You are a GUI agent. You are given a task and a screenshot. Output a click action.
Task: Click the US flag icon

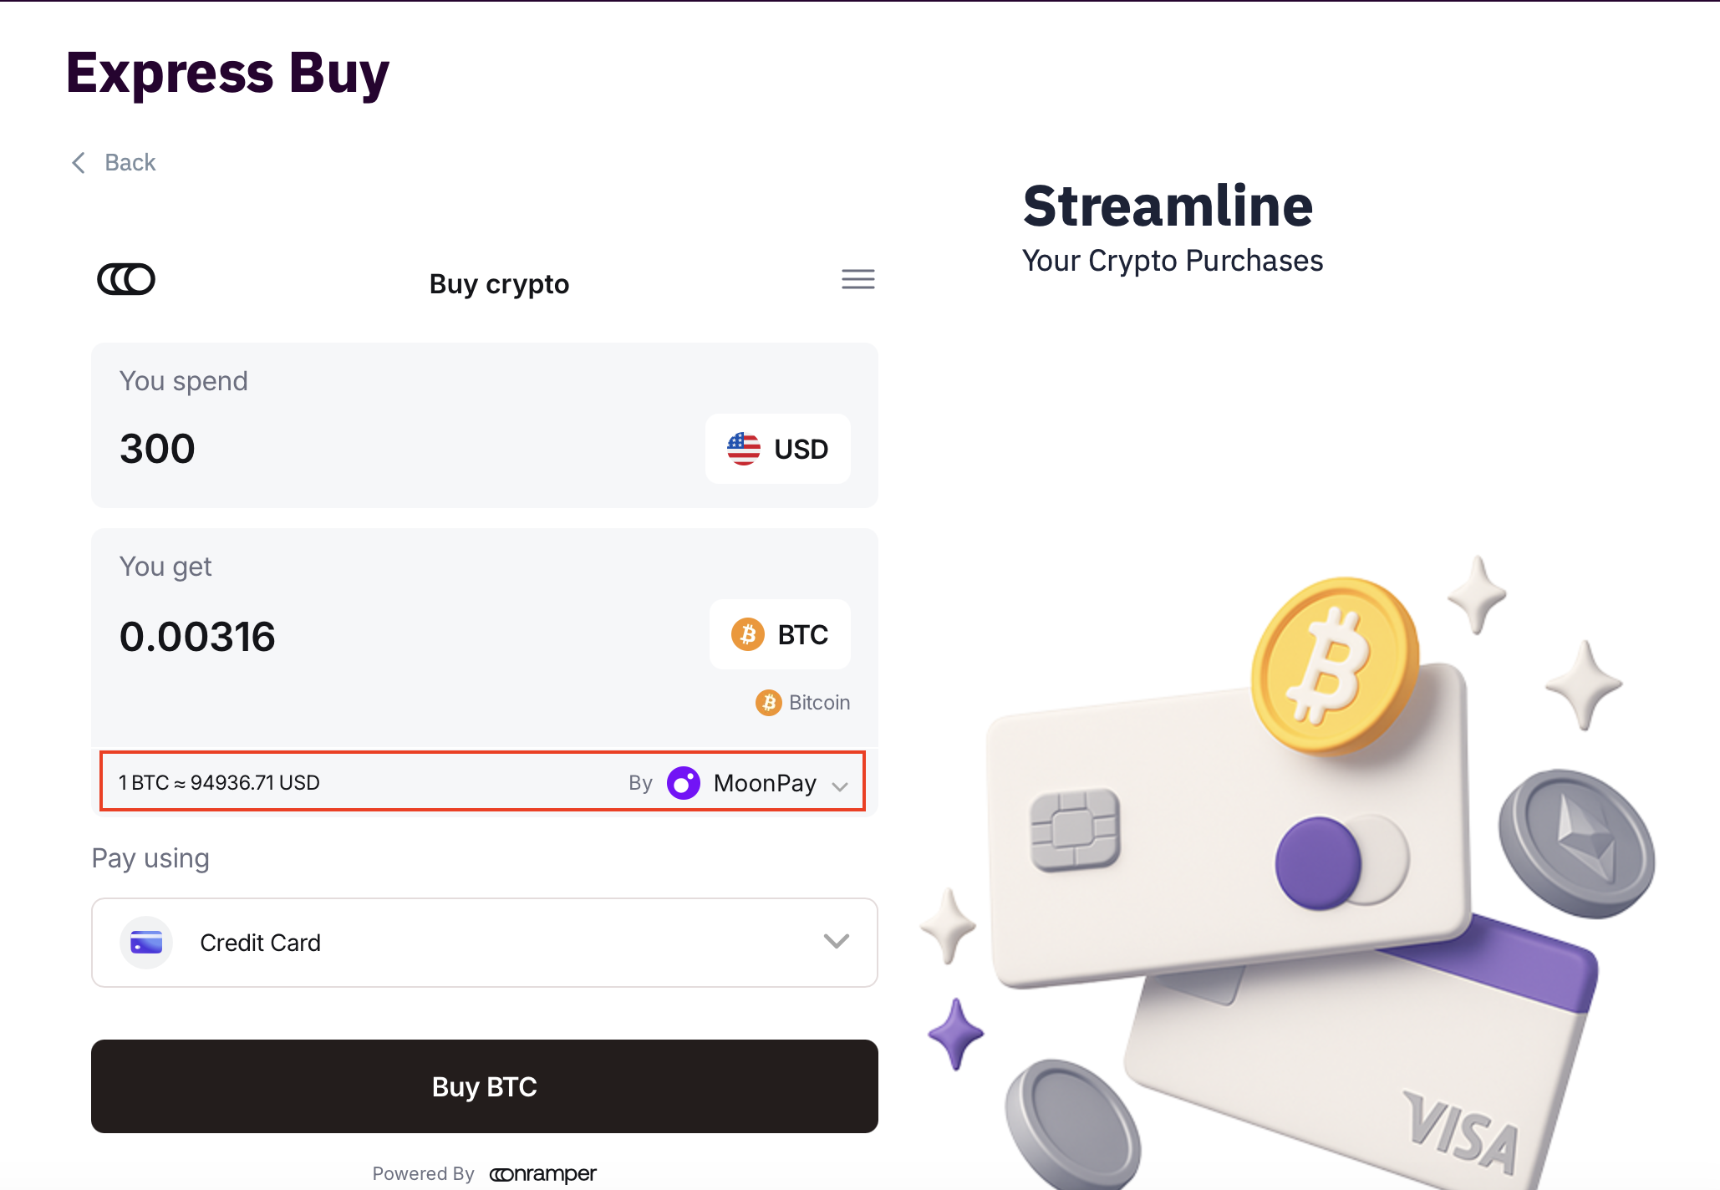coord(743,449)
